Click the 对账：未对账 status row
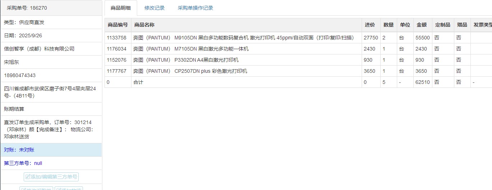This screenshot has height=190, width=492. 19,150
